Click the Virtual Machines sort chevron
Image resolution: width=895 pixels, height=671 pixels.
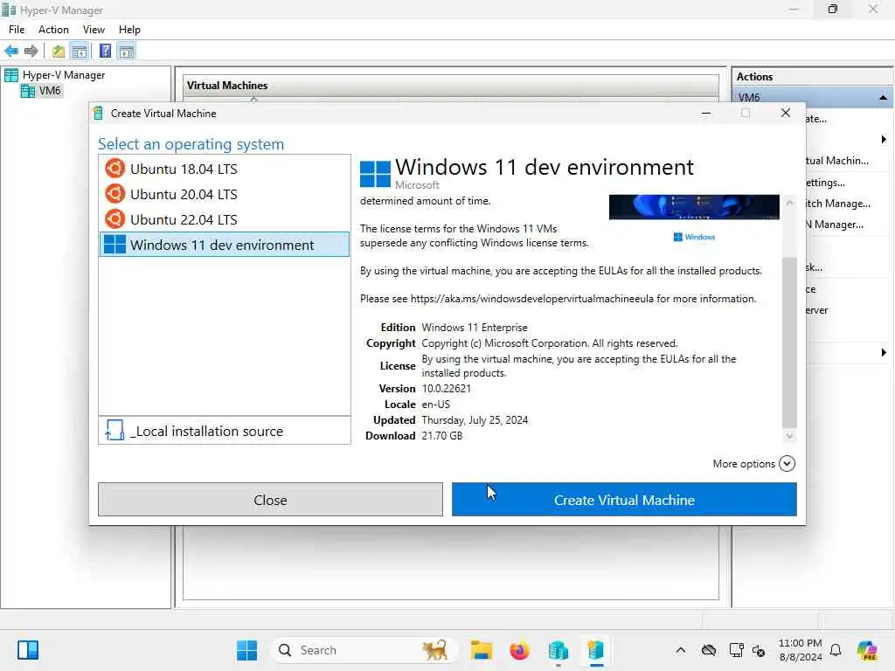pos(254,100)
